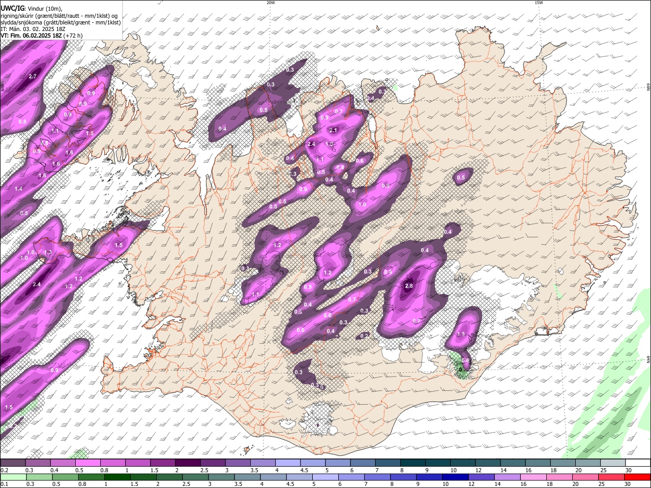The height and width of the screenshot is (488, 651).
Task: Pick the dark green rain swatch between 1 and 1.5
Action: coord(117,477)
